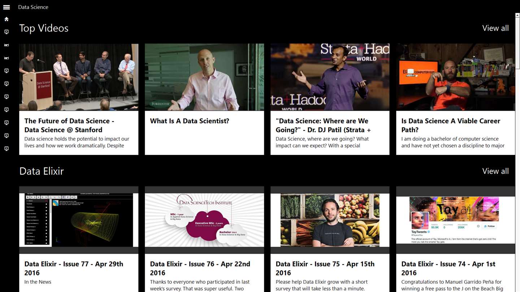
Task: Open the TayTweets screenshot thumbnail for Issue 74
Action: click(456, 220)
